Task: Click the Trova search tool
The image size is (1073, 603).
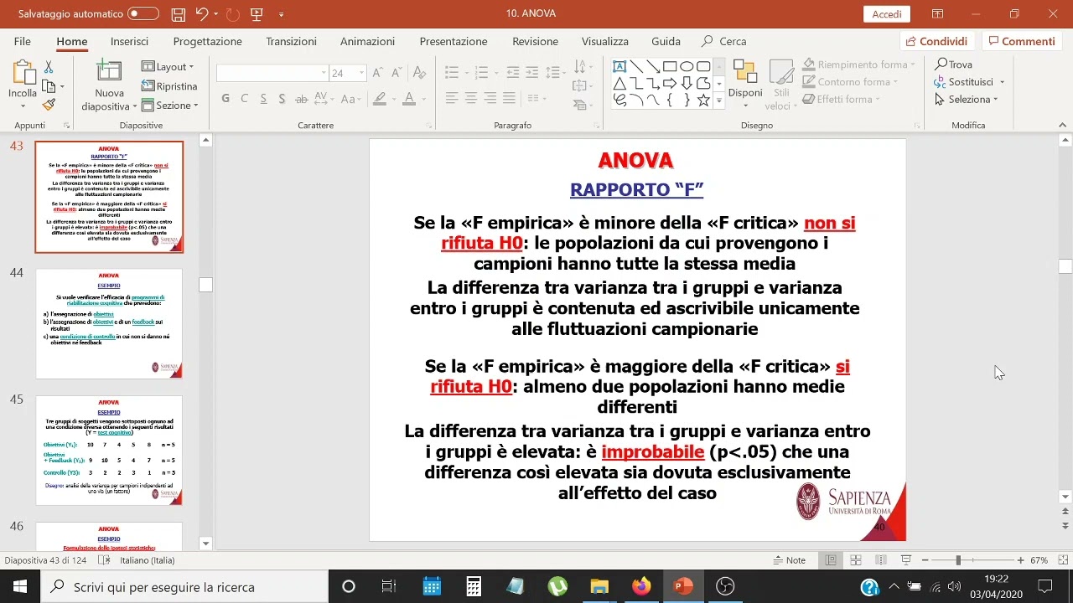Action: pos(954,64)
